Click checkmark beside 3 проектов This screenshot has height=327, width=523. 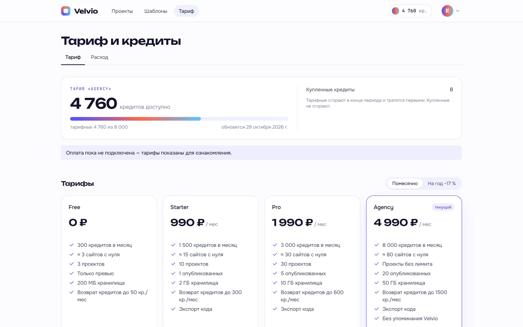click(x=72, y=264)
